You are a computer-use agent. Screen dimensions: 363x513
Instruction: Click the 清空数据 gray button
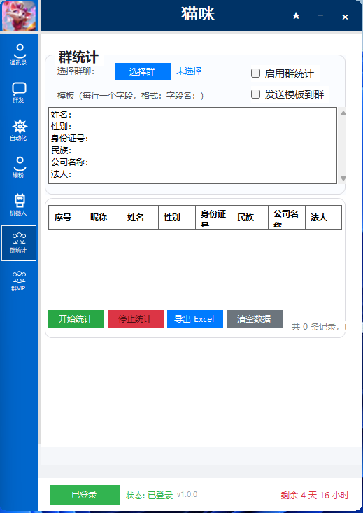255,318
